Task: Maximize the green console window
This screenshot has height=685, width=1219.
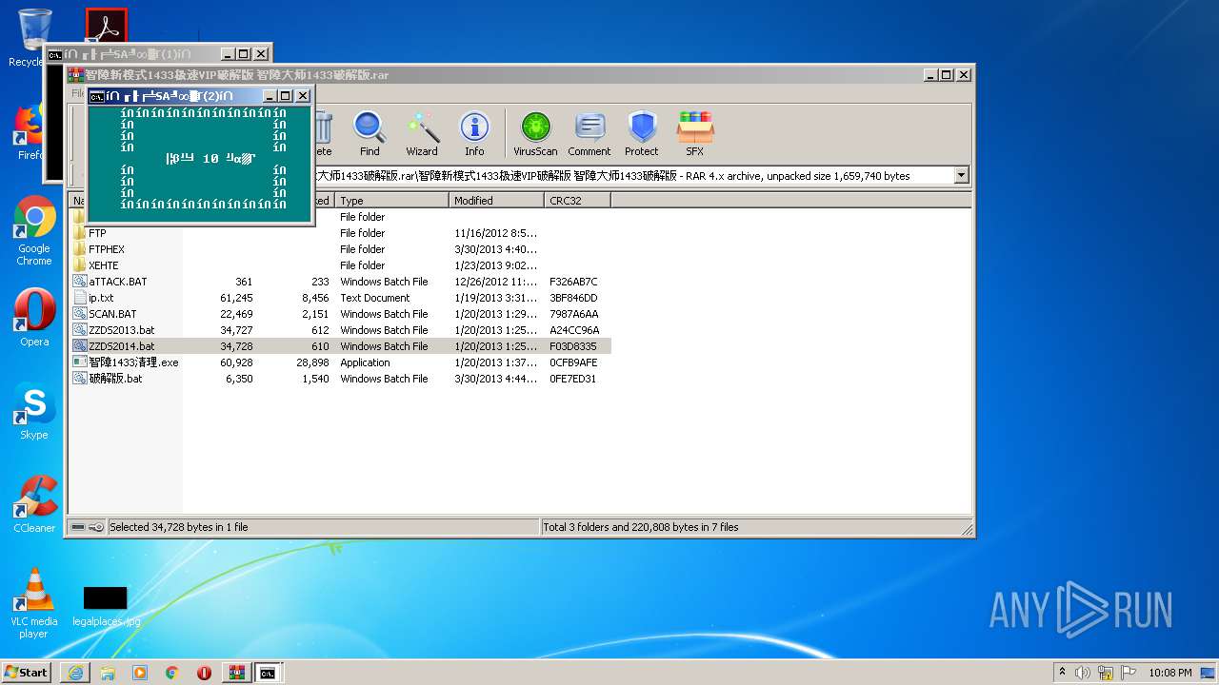Action: coord(286,96)
